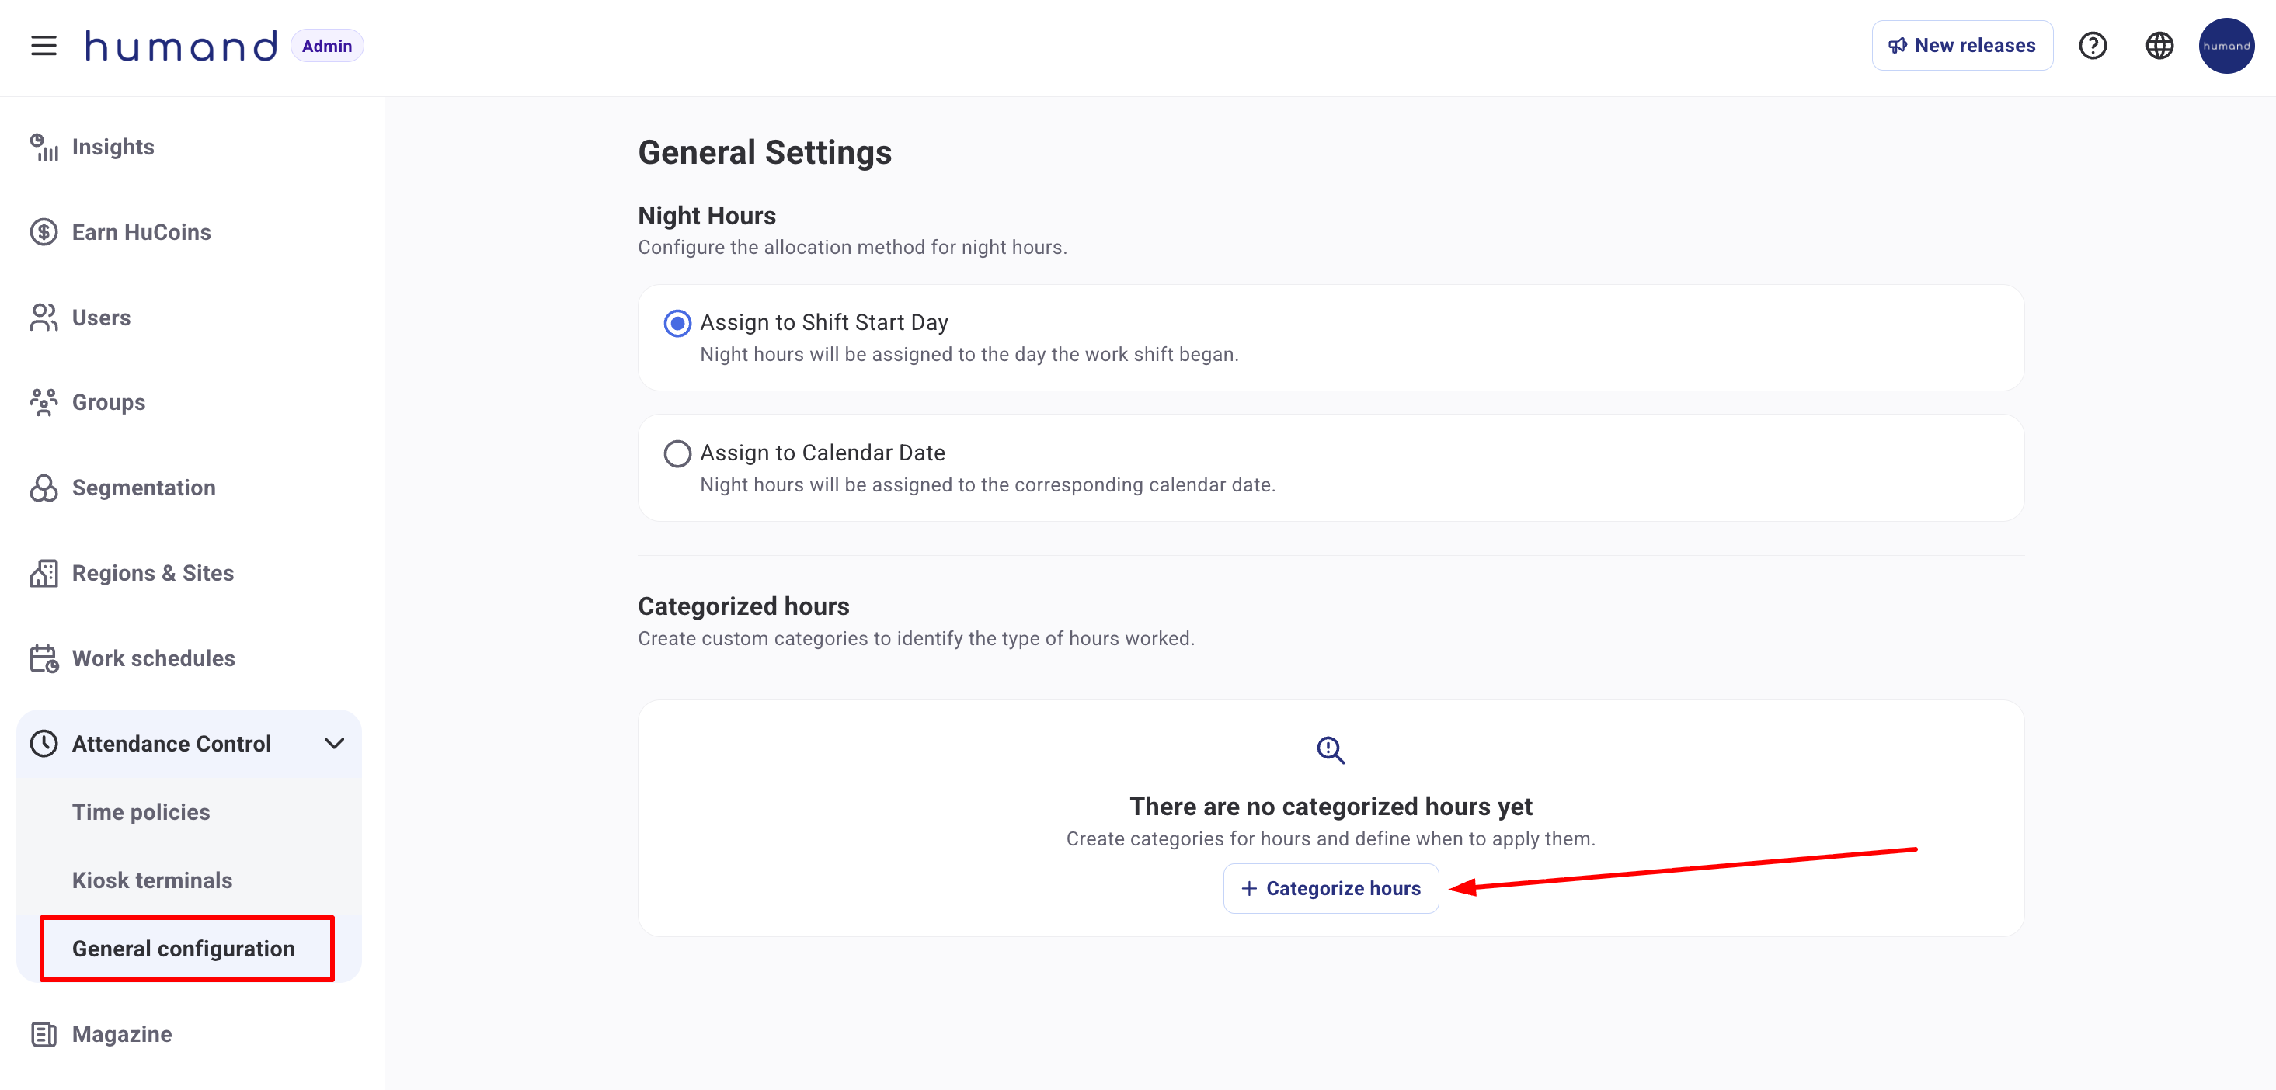Click the Categorize hours button
The height and width of the screenshot is (1090, 2276).
point(1331,887)
